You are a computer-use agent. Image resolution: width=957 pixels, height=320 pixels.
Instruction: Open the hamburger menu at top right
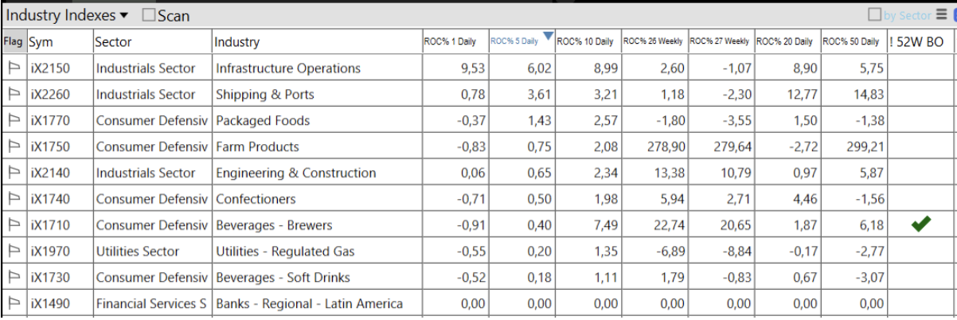[941, 14]
